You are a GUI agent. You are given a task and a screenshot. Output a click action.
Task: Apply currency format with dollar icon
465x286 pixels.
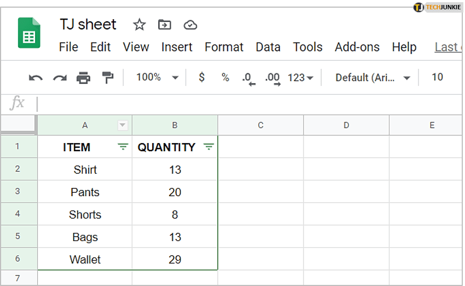coord(201,77)
